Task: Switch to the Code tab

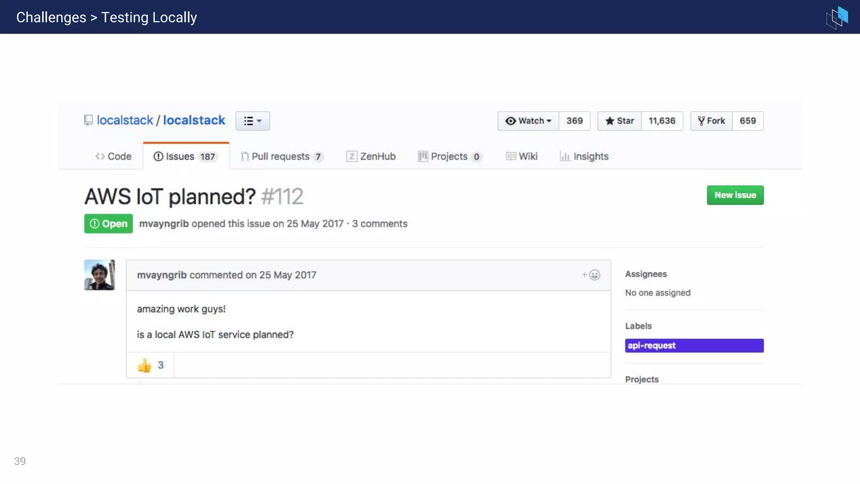Action: [x=113, y=156]
